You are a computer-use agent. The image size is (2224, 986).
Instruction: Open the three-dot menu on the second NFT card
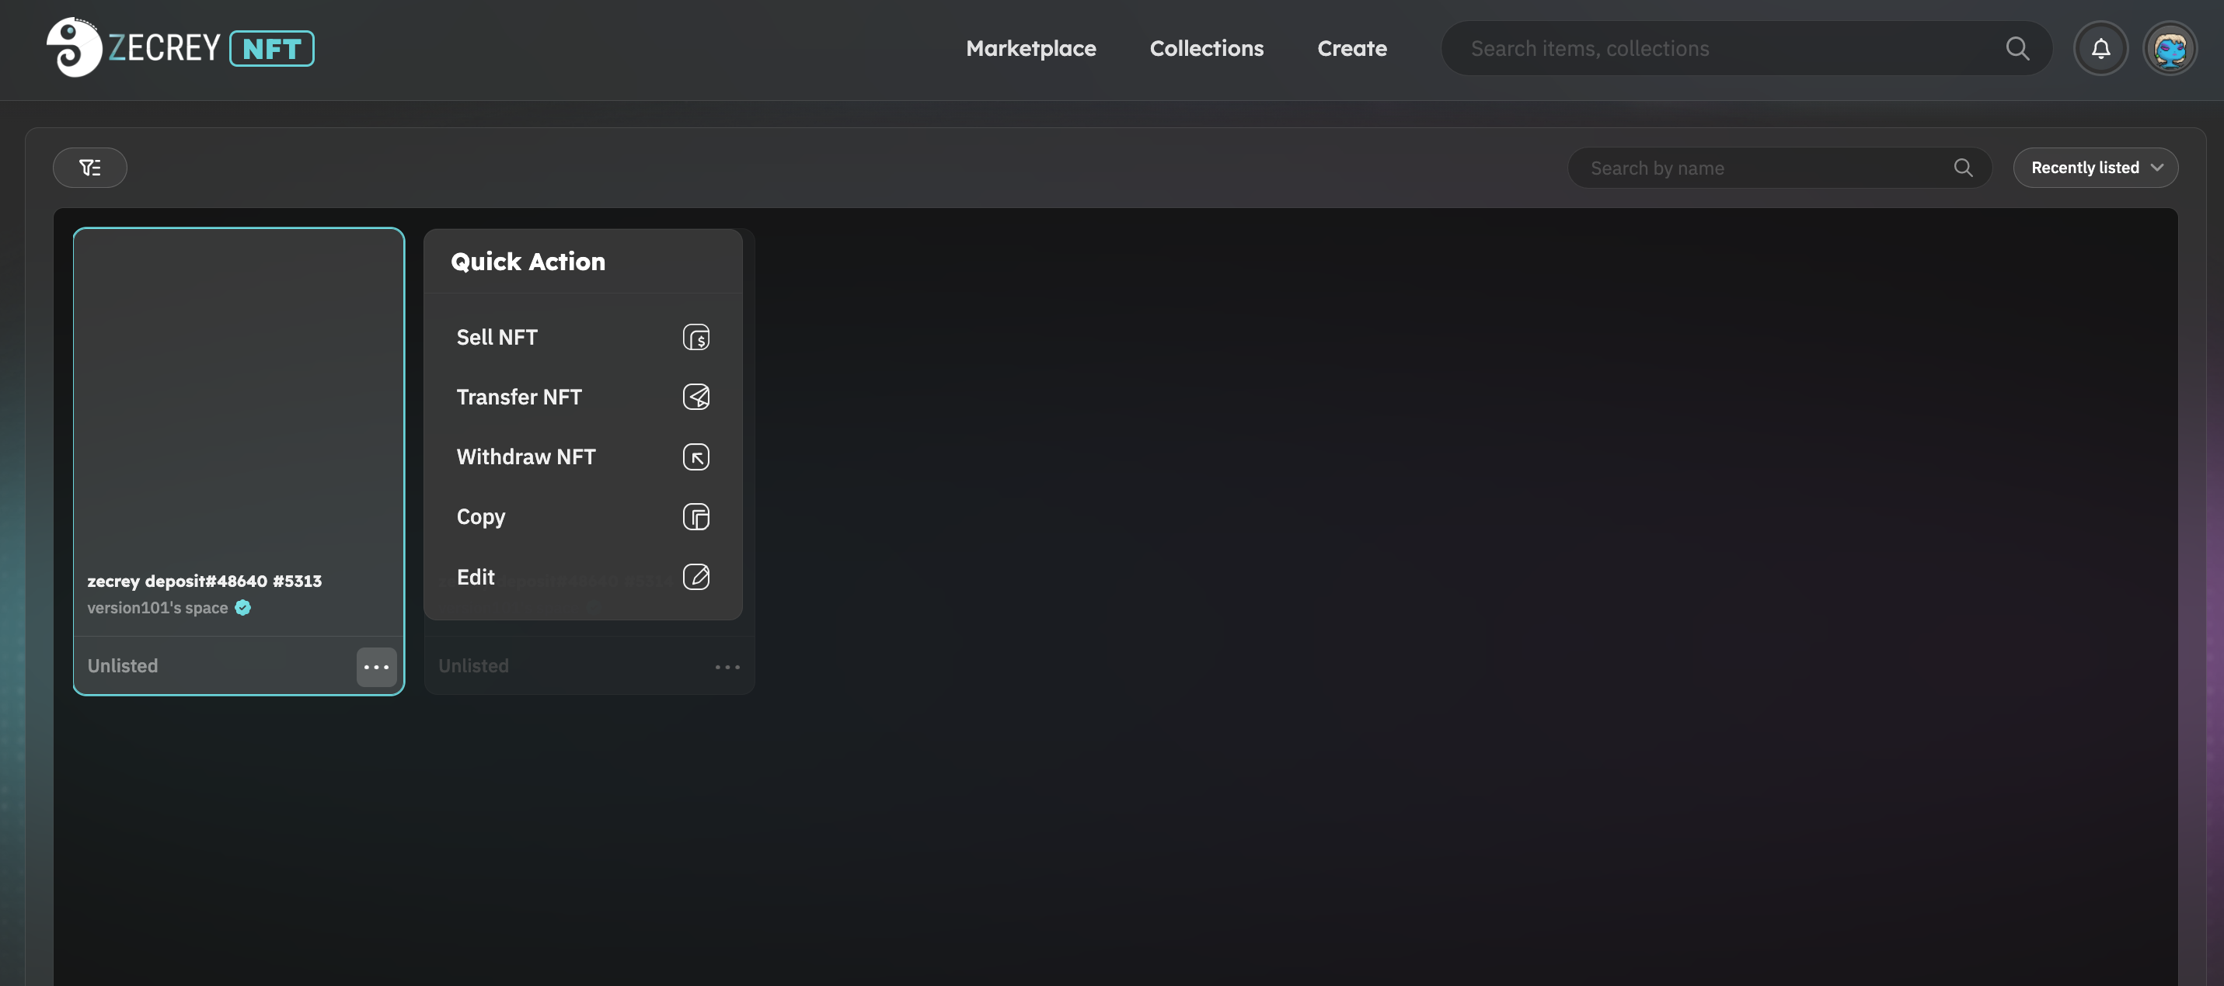727,667
